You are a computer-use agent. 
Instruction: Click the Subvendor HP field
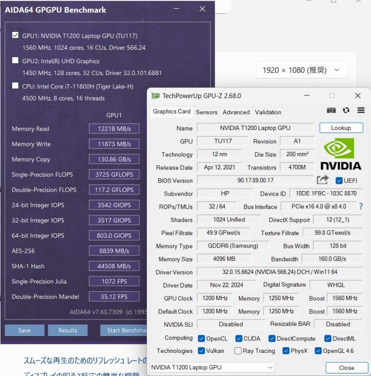225,193
